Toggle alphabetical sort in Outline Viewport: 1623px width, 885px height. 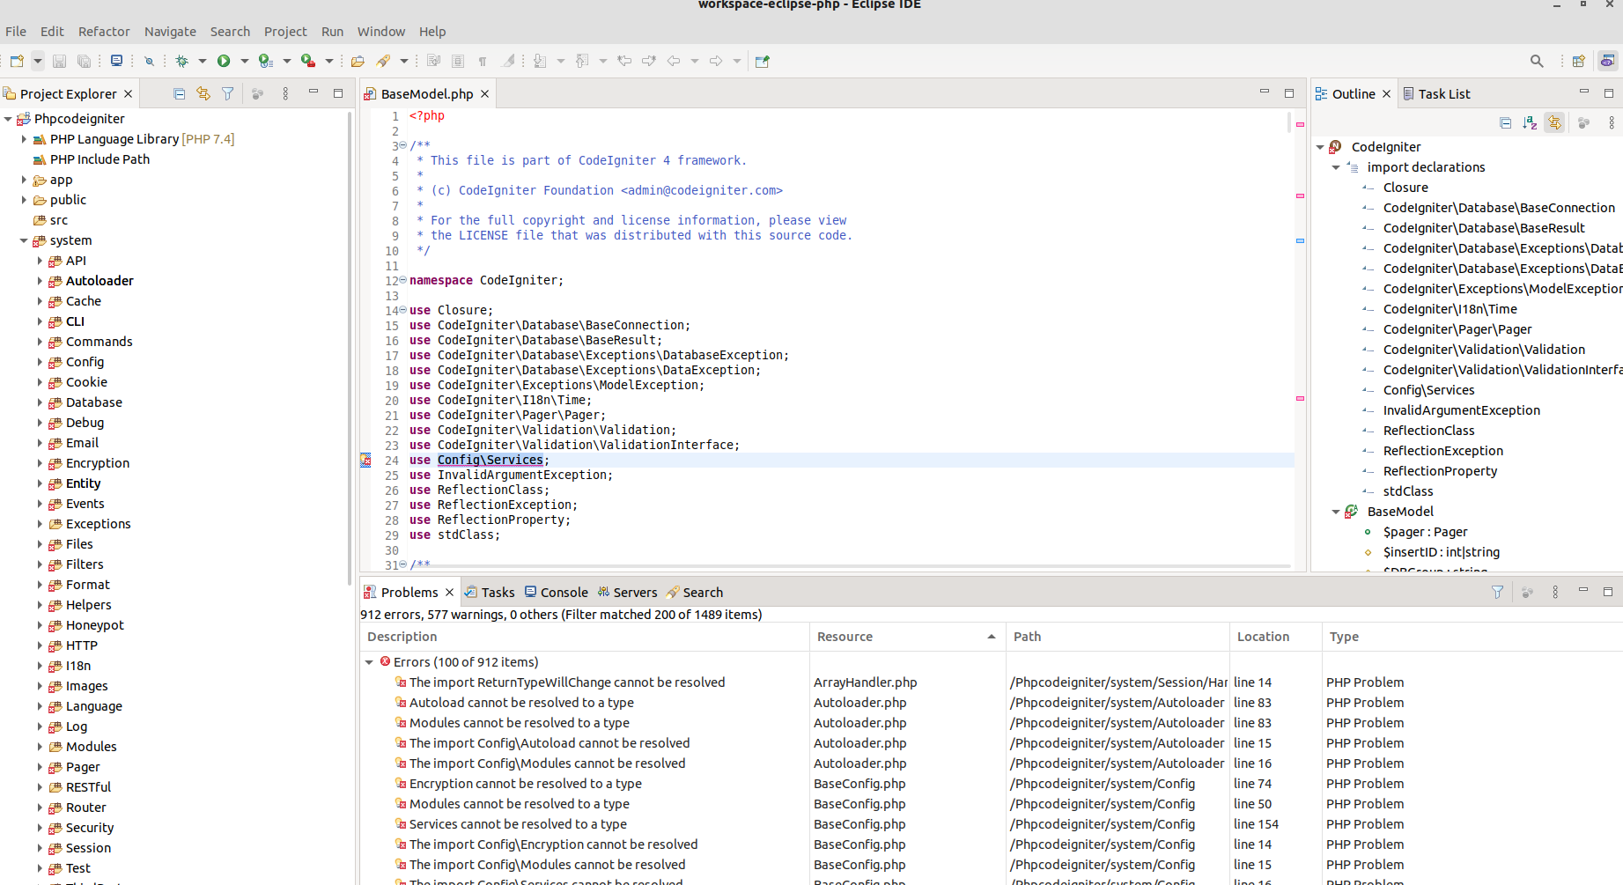(1530, 123)
